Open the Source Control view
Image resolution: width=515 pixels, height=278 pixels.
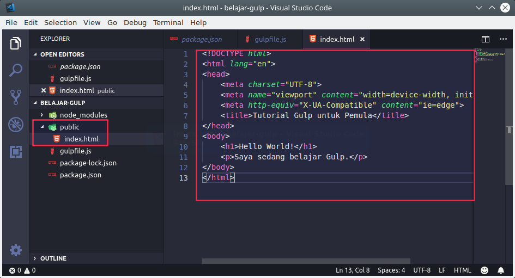[x=15, y=97]
